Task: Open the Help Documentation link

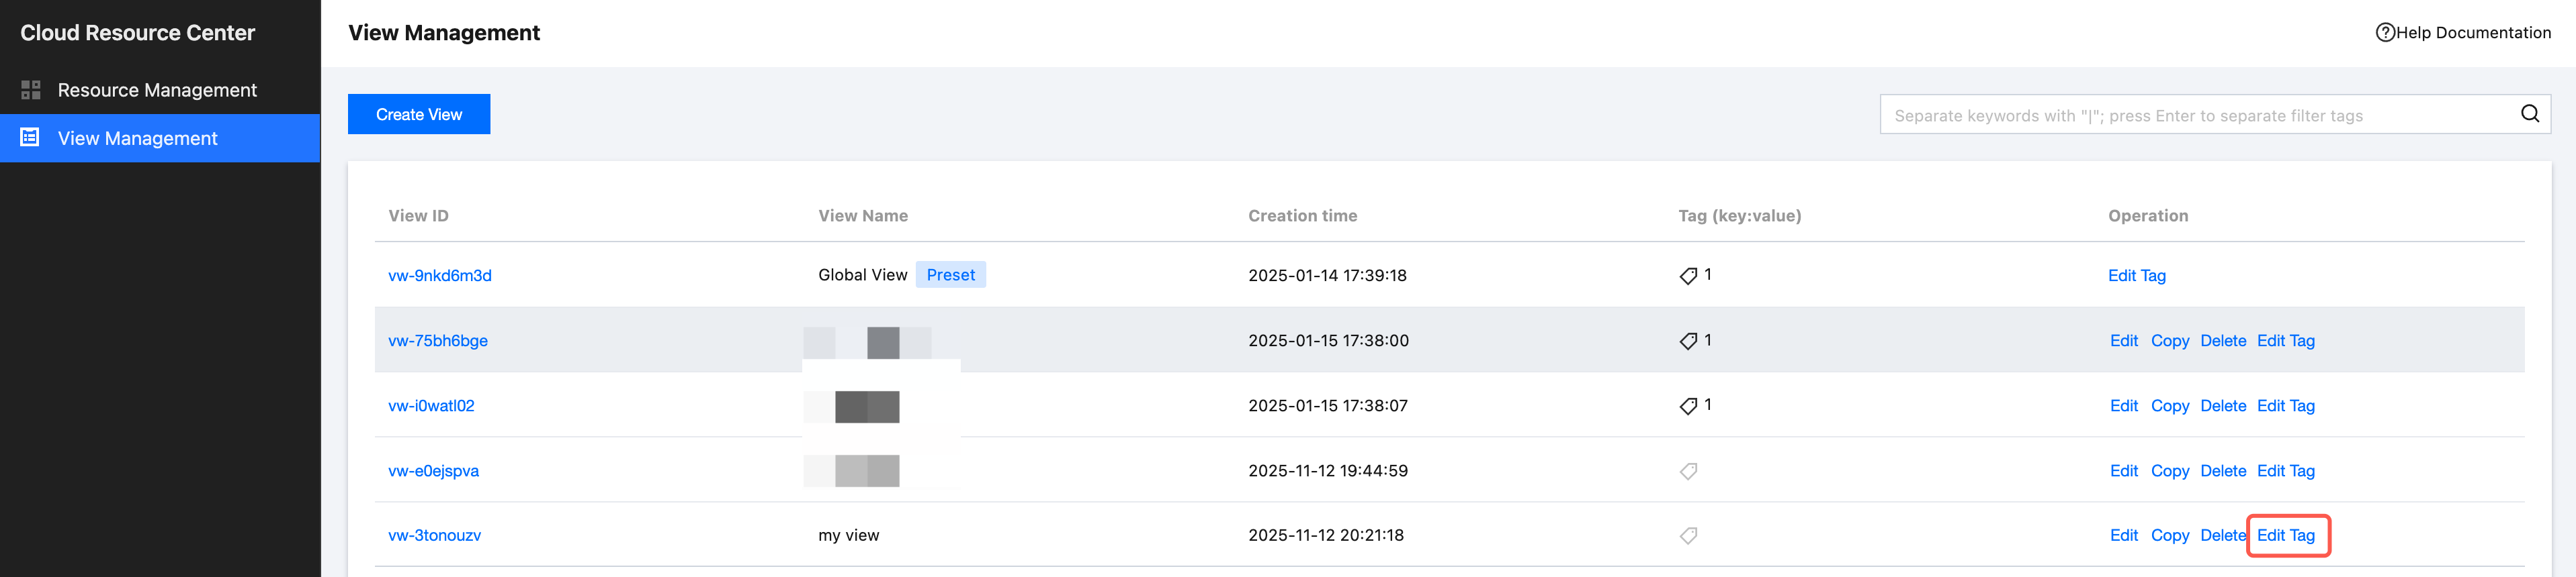Action: [2472, 33]
